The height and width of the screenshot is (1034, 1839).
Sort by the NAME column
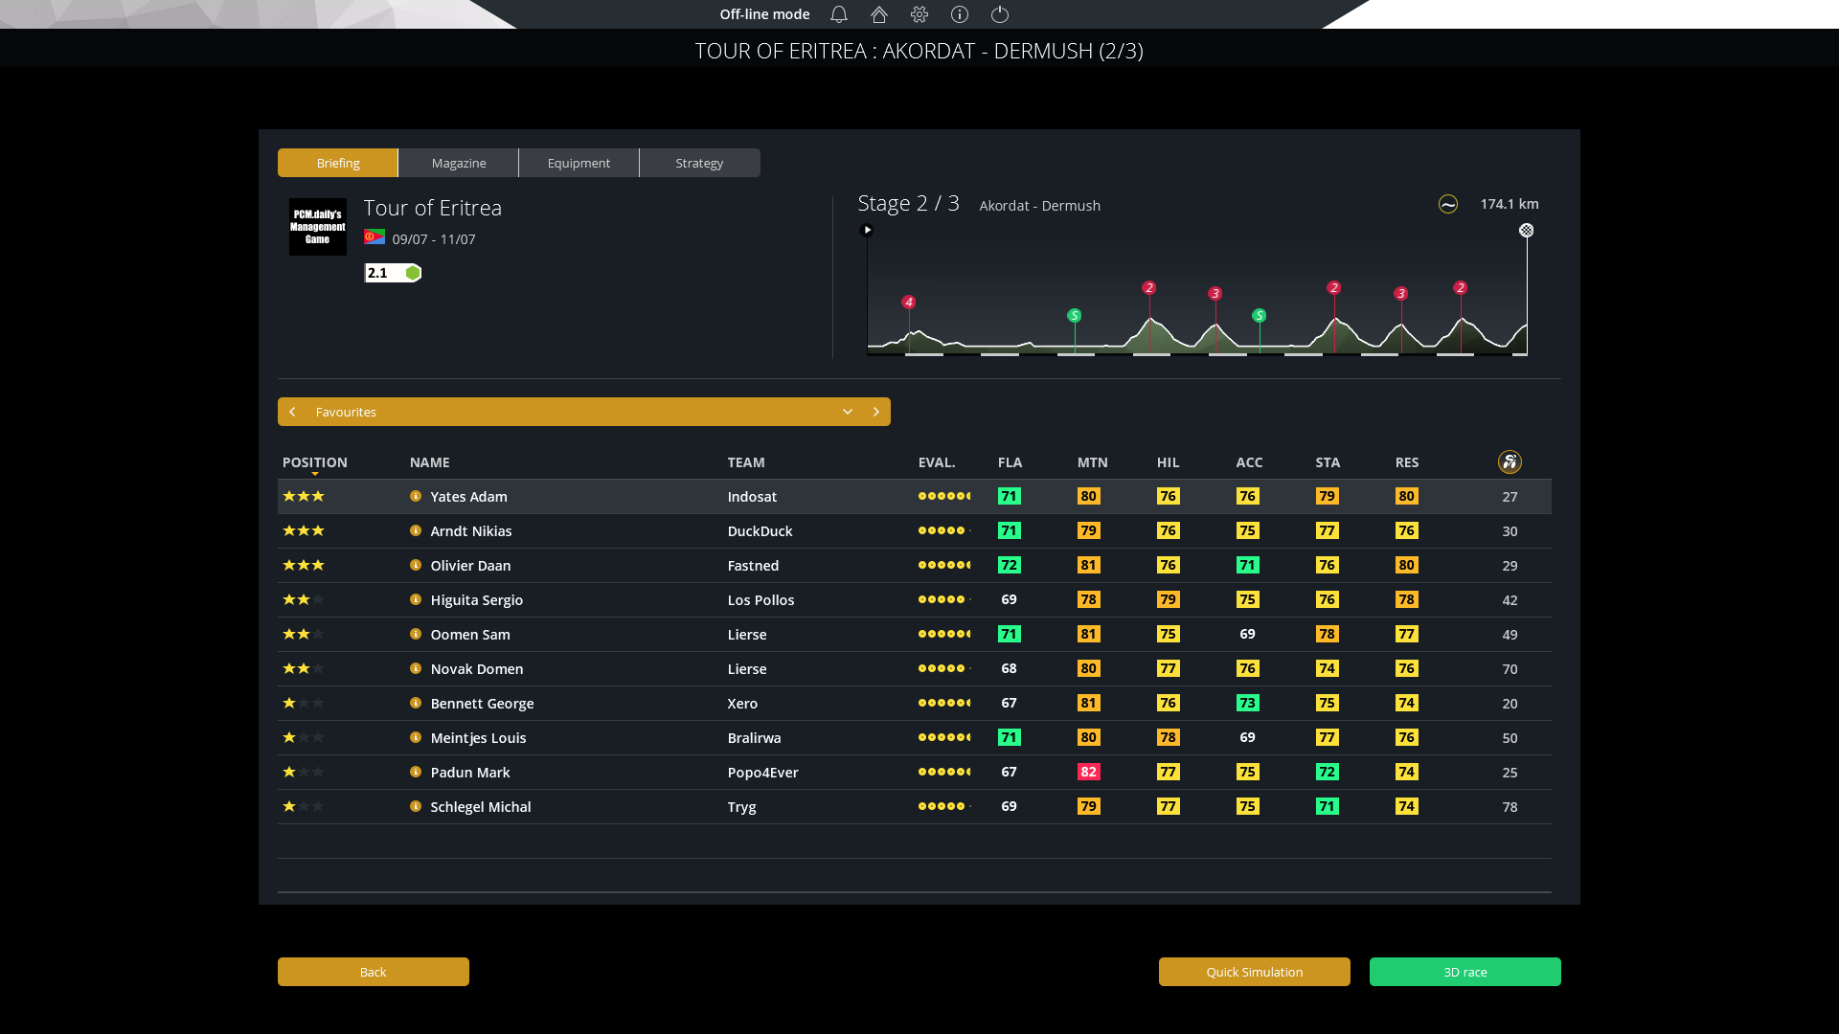point(429,462)
